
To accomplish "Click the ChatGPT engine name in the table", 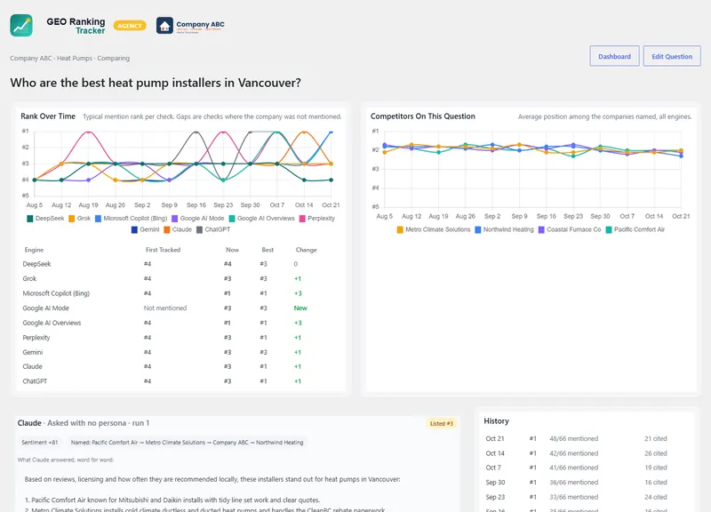I will [x=35, y=381].
